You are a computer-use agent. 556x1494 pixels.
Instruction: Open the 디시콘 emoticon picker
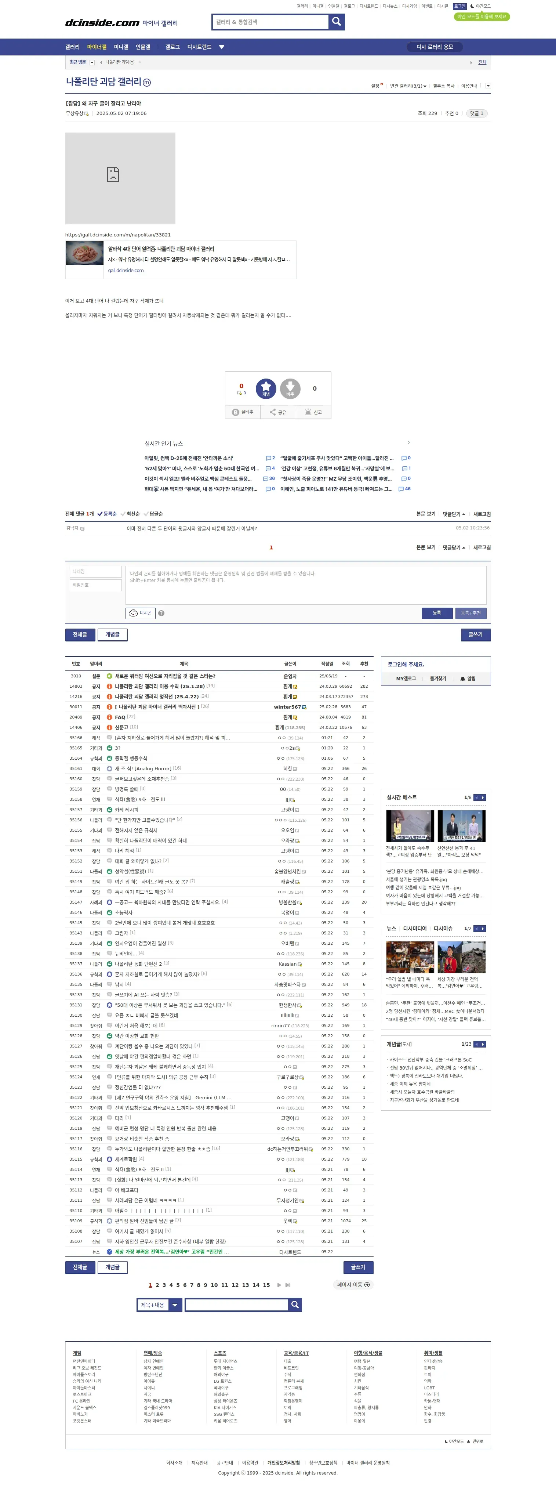coord(140,613)
